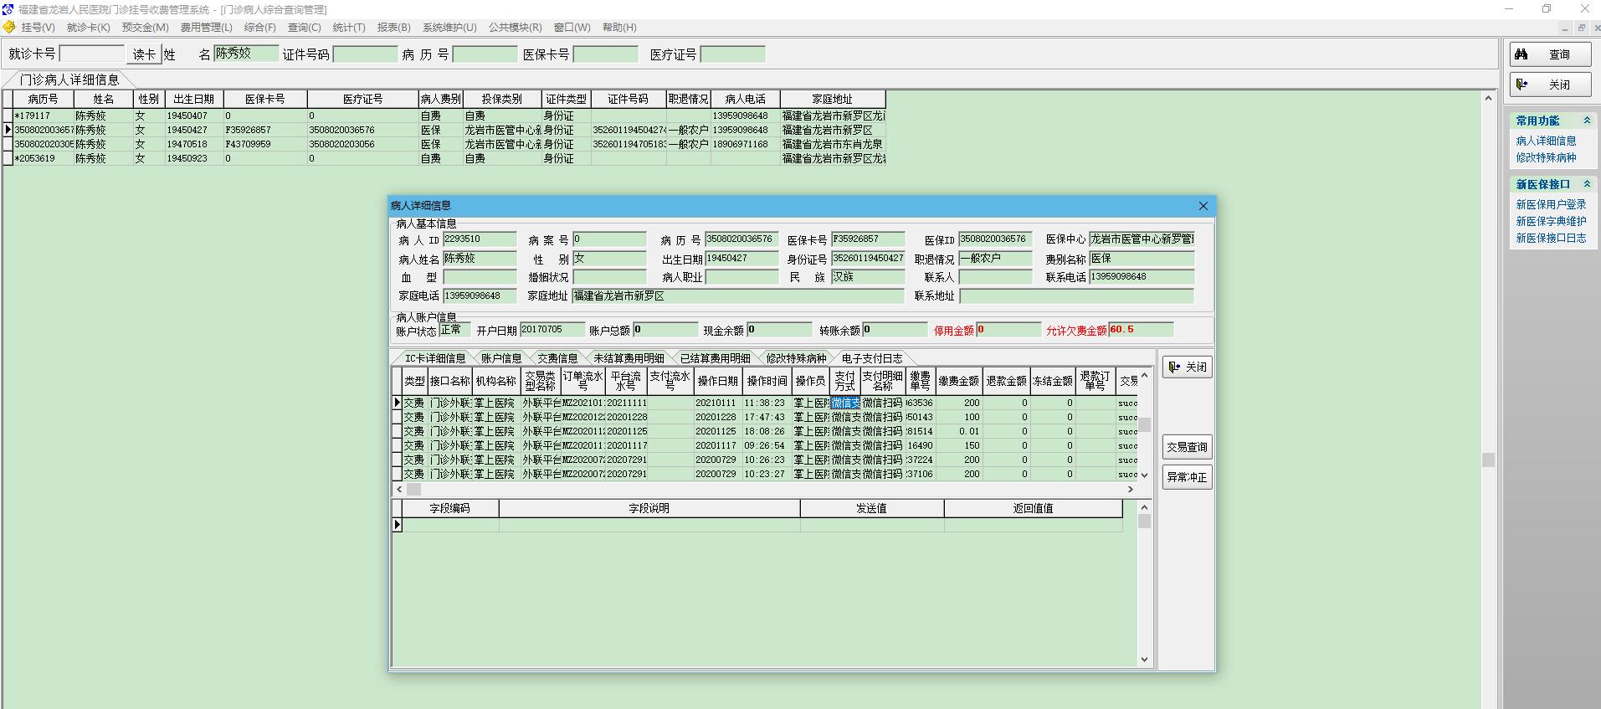Collapse the 常用功能 panel
Image resolution: width=1601 pixels, height=709 pixels.
pyautogui.click(x=1586, y=121)
